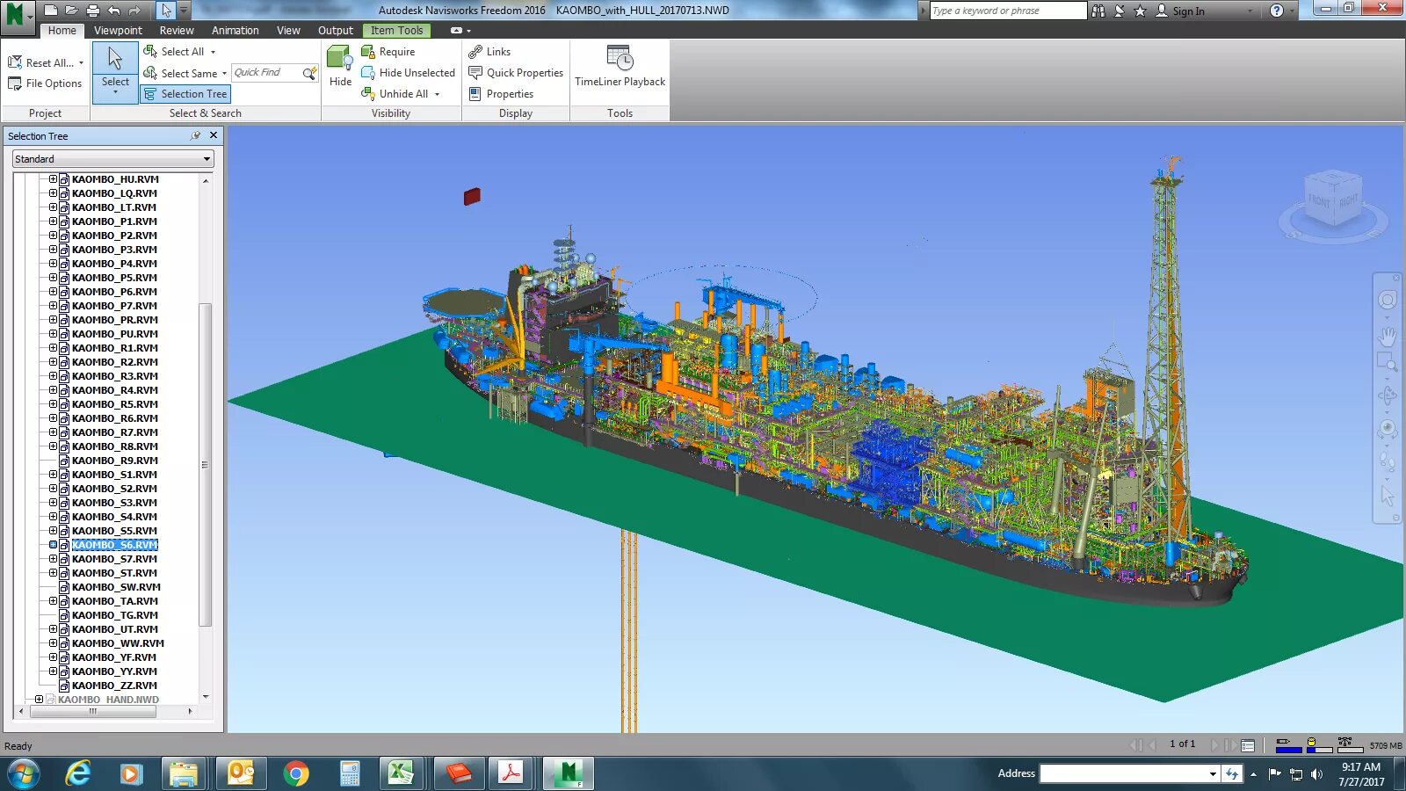Toggle Quick Properties display
This screenshot has height=791, width=1406.
[x=516, y=73]
